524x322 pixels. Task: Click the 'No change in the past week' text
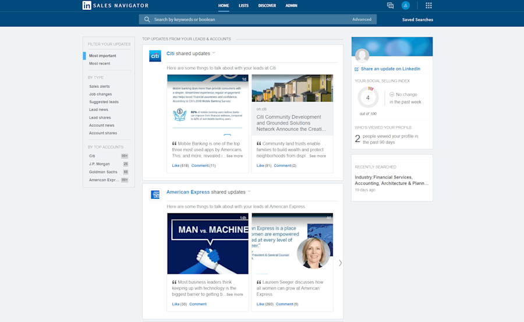[405, 98]
